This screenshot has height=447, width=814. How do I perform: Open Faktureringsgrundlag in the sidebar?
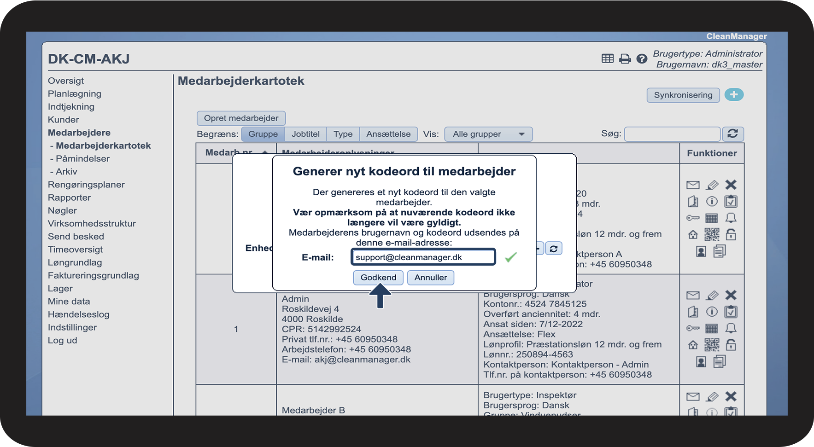(94, 275)
